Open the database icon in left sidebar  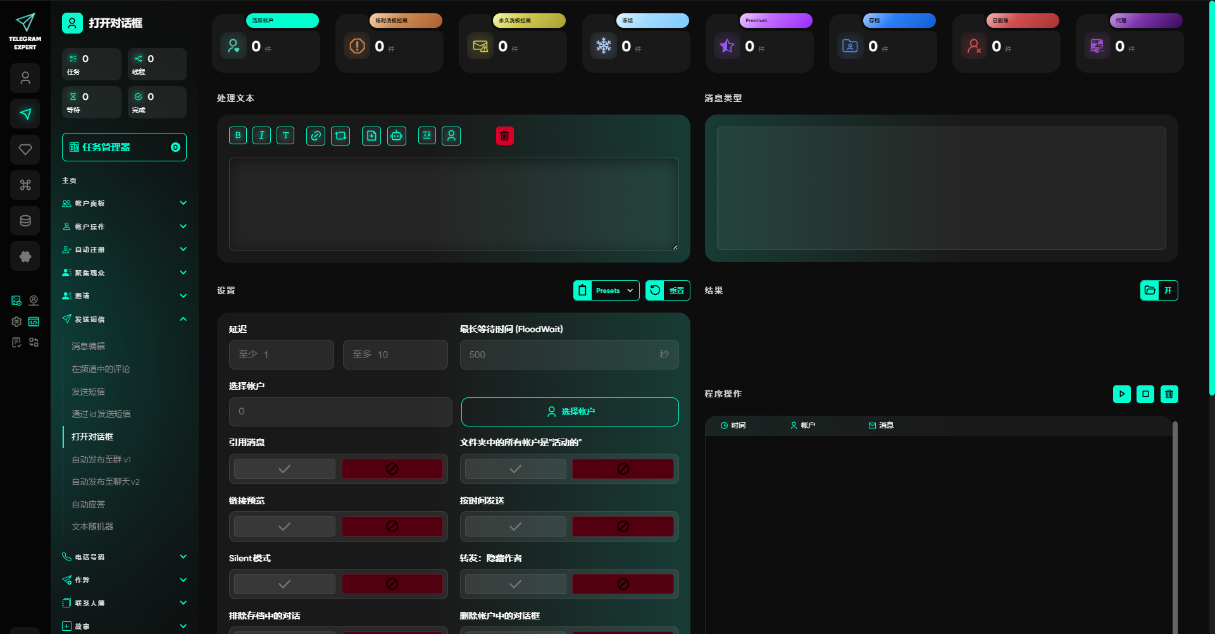[25, 221]
